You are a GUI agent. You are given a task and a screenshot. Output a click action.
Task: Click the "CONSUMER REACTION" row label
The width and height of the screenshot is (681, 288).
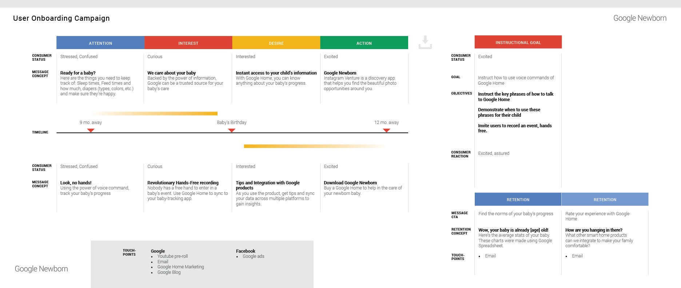click(461, 154)
